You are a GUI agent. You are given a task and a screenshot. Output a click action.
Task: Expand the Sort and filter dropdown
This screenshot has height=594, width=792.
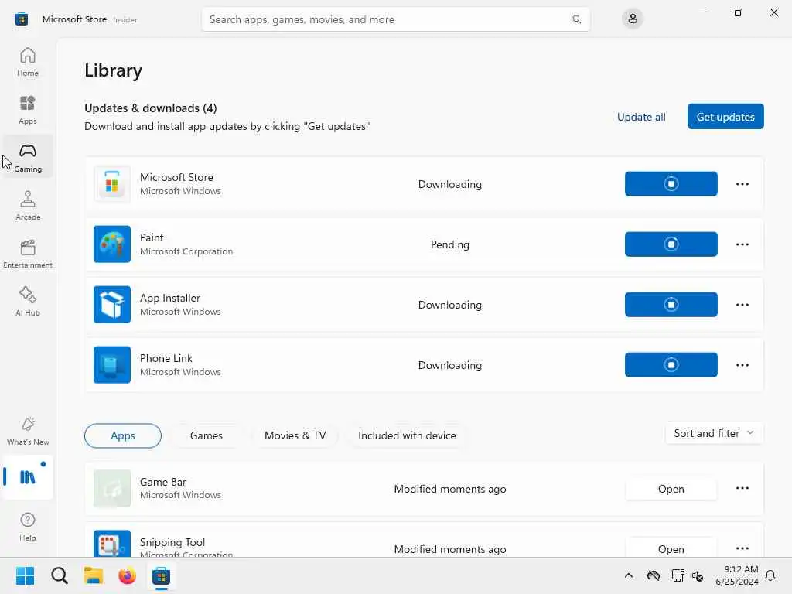[714, 433]
